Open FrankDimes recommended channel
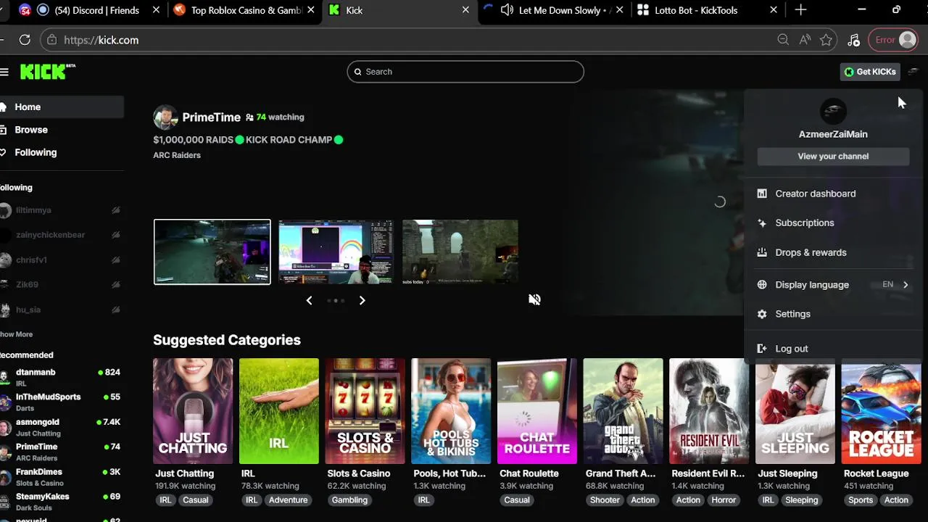This screenshot has width=928, height=522. [62, 477]
